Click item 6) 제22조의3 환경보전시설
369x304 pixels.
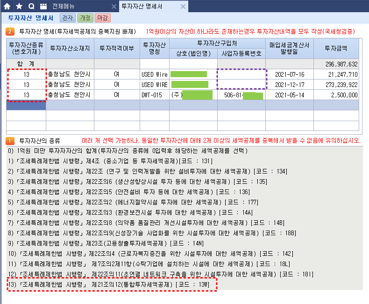point(130,212)
